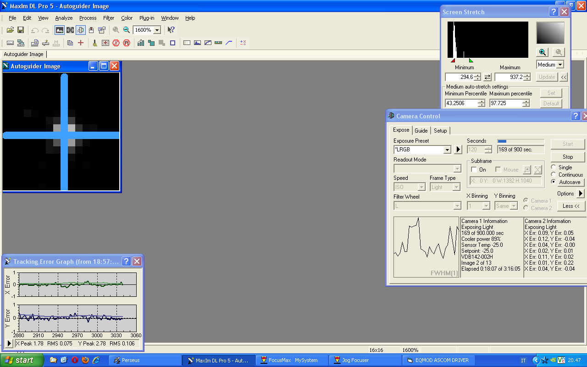Open the Analyze menu

tap(64, 18)
